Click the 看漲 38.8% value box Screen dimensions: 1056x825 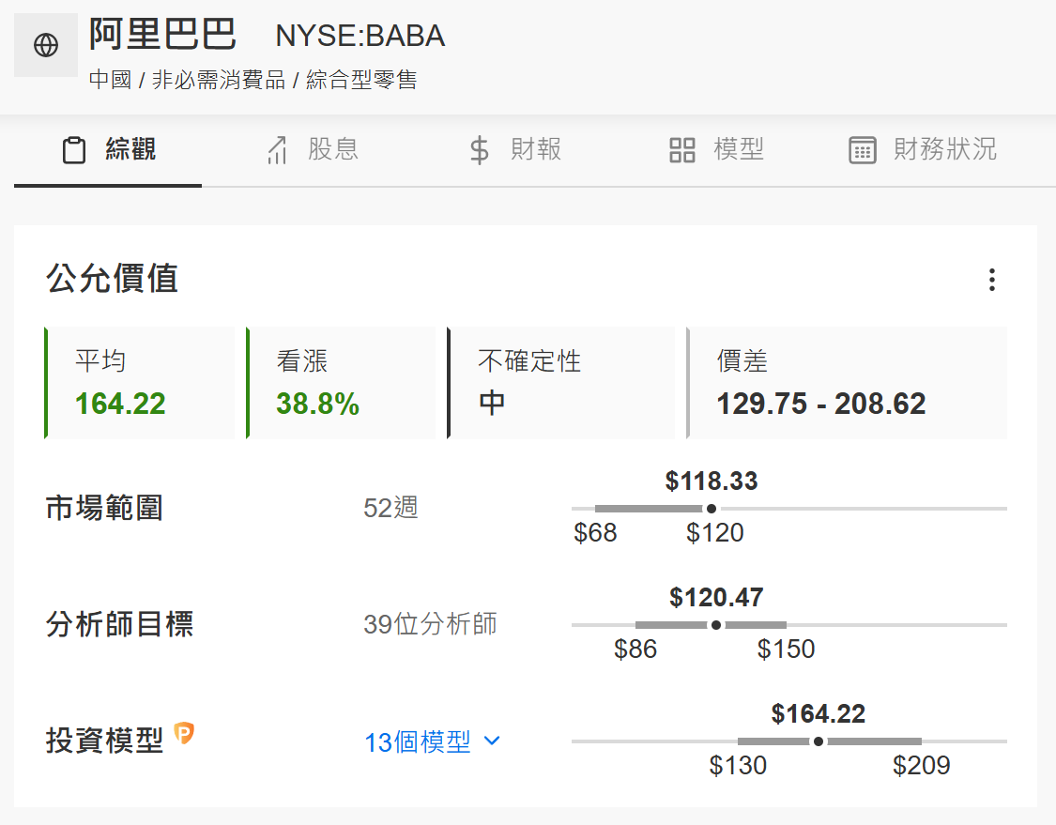(x=341, y=383)
